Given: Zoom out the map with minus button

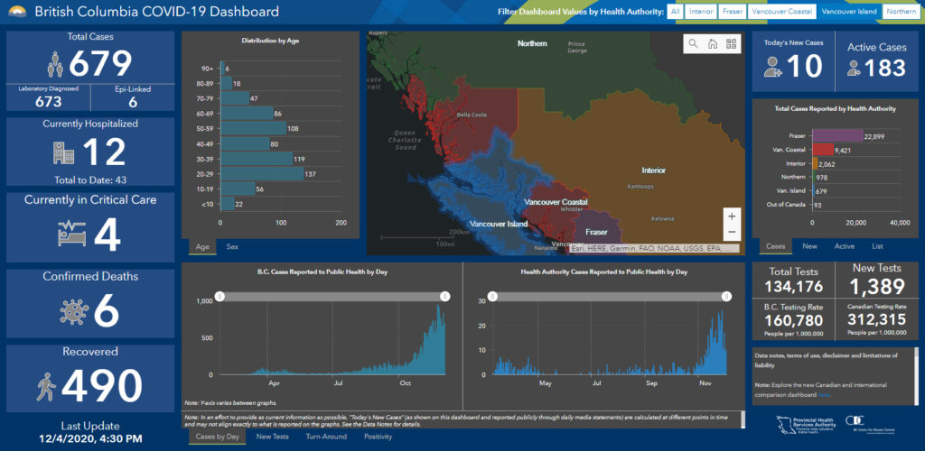Looking at the screenshot, I should pos(732,233).
